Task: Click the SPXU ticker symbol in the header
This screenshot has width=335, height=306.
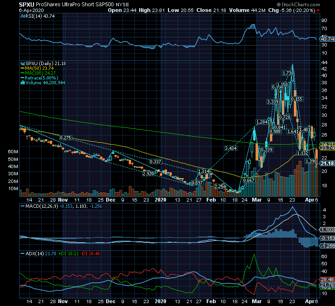Action: point(26,4)
